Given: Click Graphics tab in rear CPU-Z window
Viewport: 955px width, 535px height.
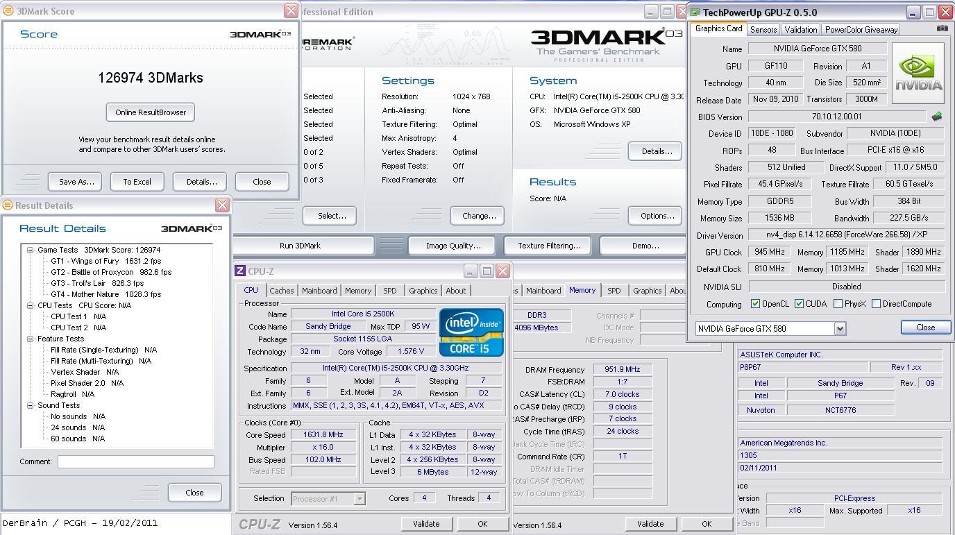Looking at the screenshot, I should pos(647,291).
